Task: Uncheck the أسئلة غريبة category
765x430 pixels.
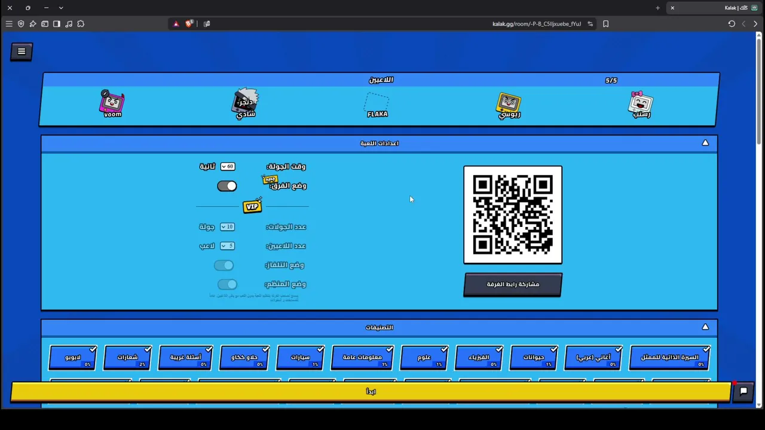Action: tap(185, 357)
